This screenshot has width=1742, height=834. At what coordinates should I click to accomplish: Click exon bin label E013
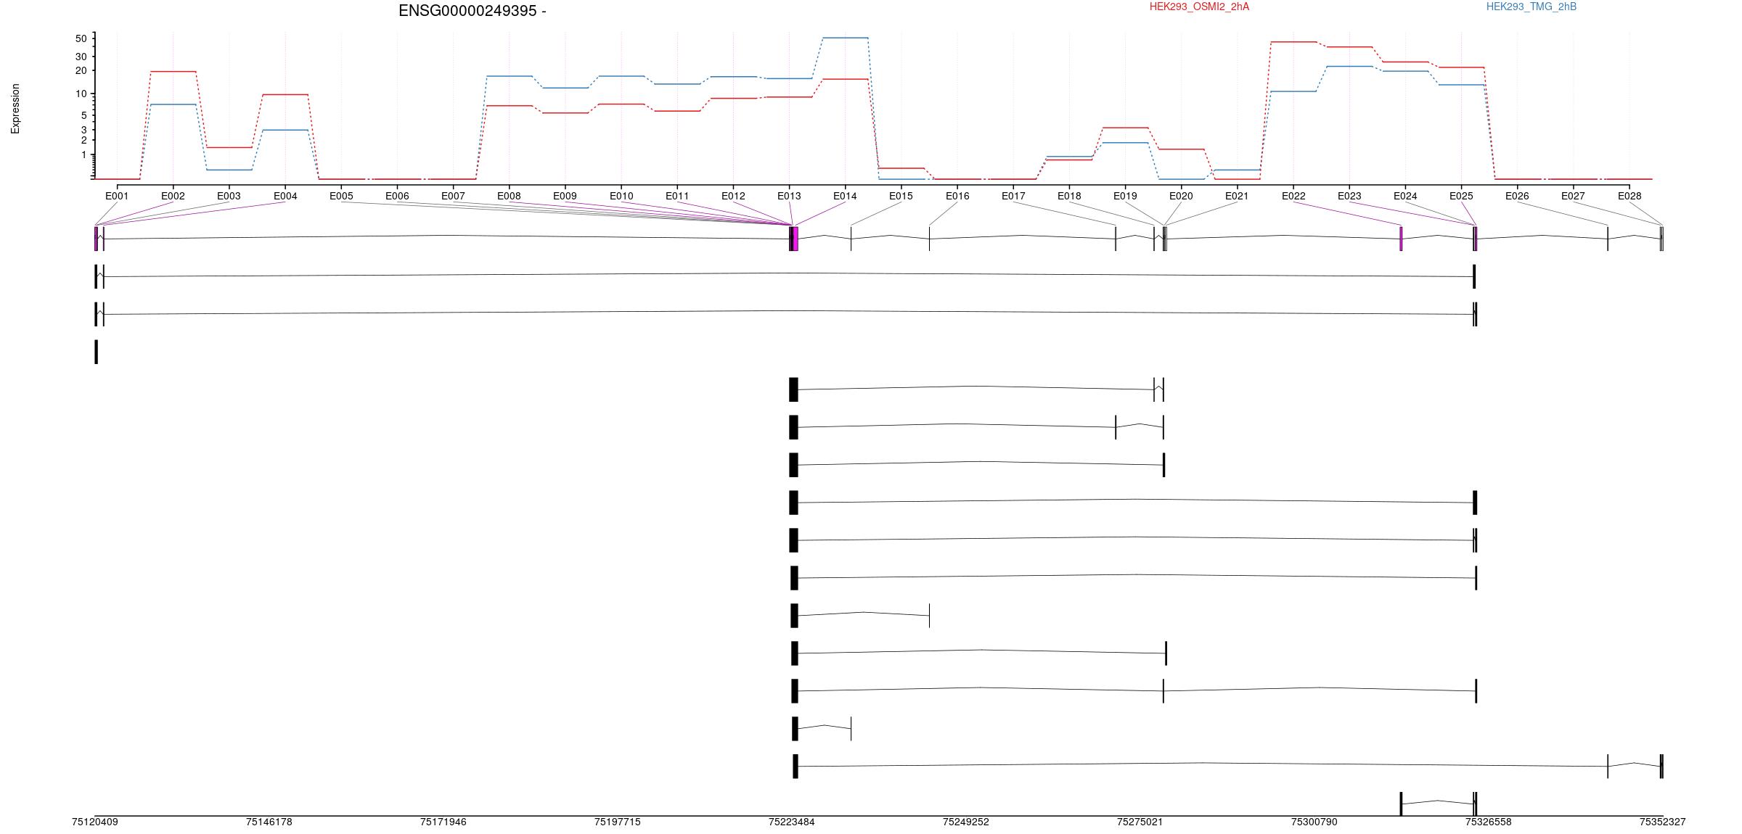pyautogui.click(x=789, y=196)
